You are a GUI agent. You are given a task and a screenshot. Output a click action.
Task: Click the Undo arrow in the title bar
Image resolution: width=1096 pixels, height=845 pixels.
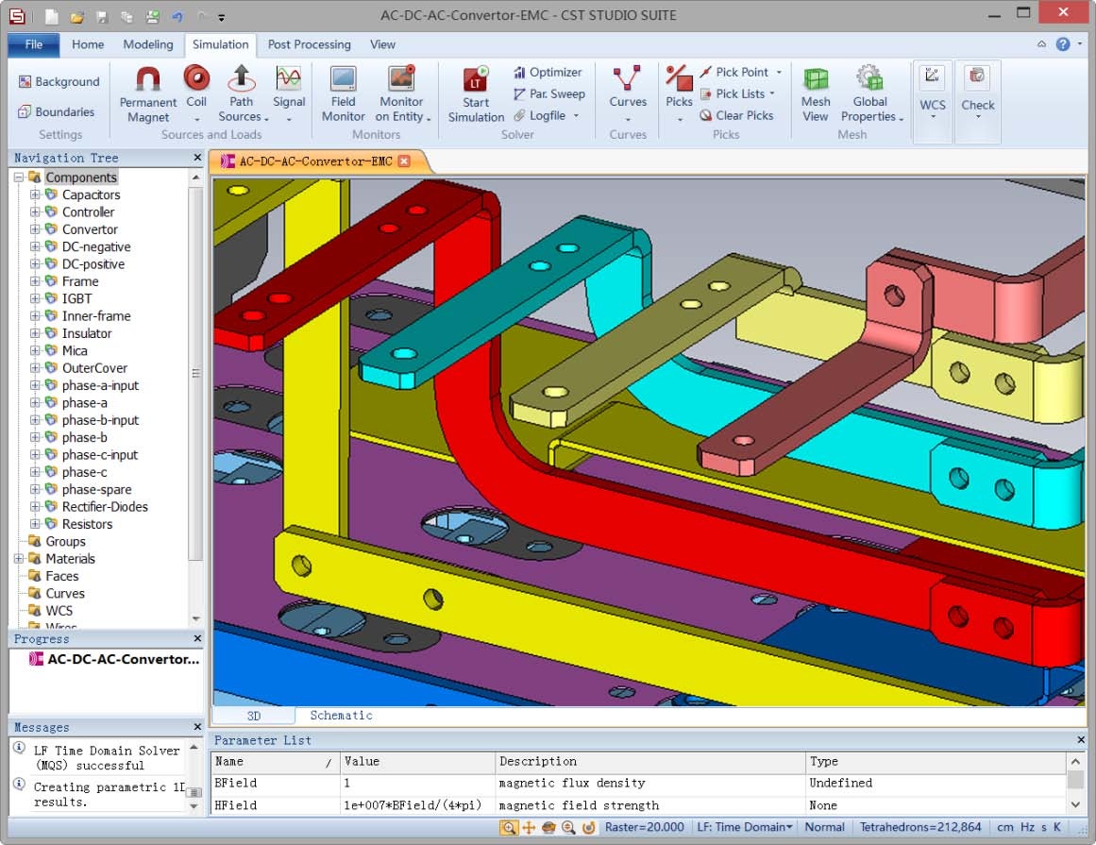177,17
